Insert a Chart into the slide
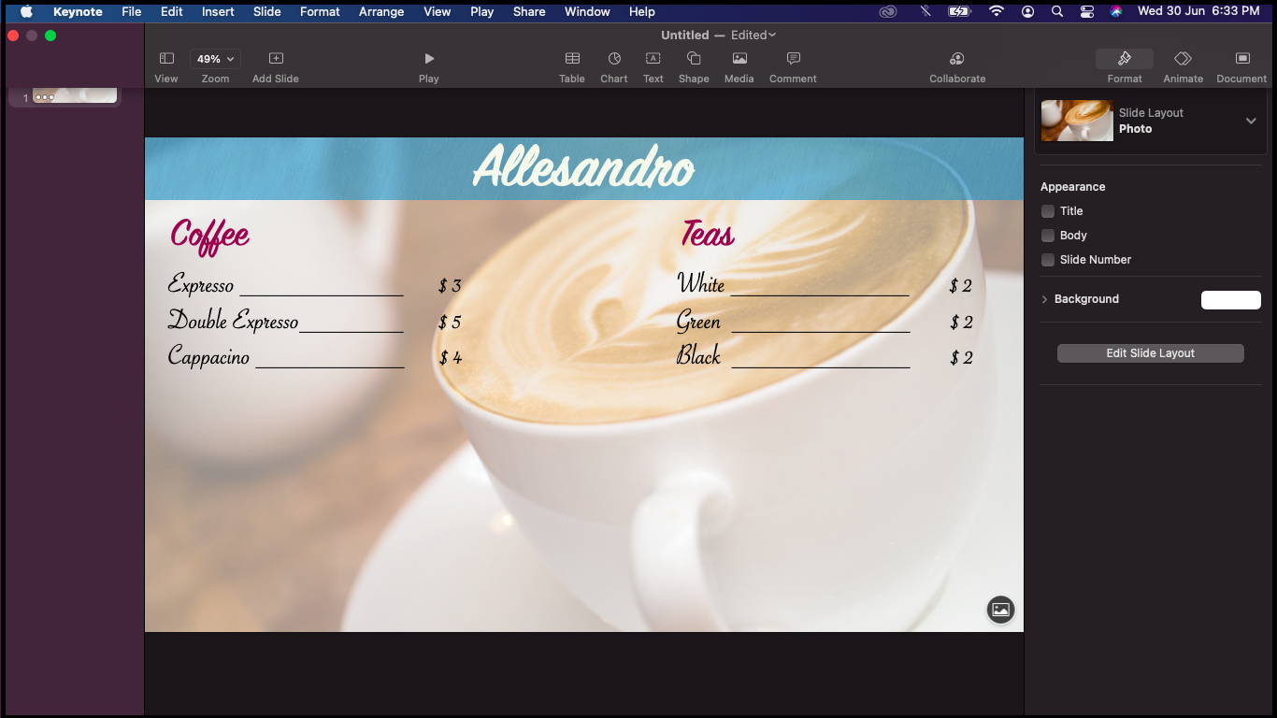This screenshot has width=1277, height=718. (613, 64)
